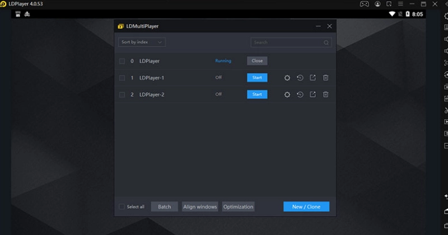Image resolution: width=448 pixels, height=235 pixels.
Task: Enable the Select all checkbox
Action: [x=122, y=206]
